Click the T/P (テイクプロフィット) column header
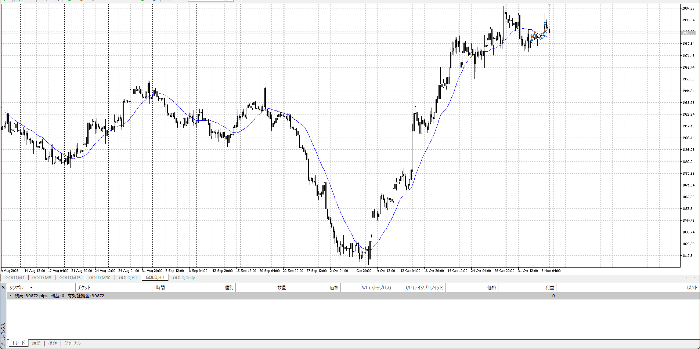700x349 pixels. (x=424, y=288)
